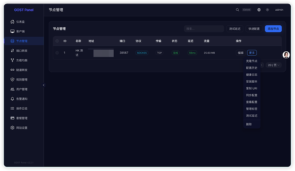
Task: Click the magnifier search icon in top bar
Action: pos(237,9)
